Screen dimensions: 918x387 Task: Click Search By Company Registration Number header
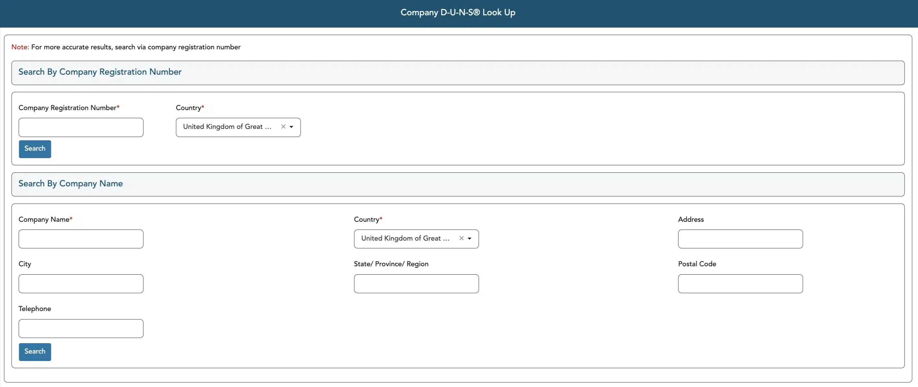pyautogui.click(x=458, y=73)
